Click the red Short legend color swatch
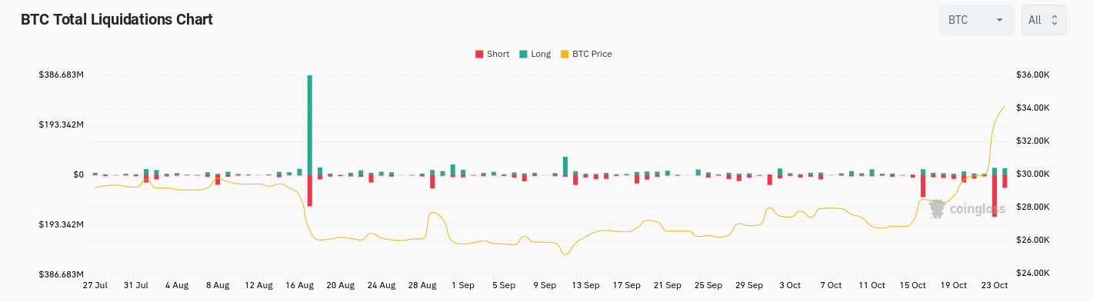Screen dimensions: 1093x302 point(479,54)
